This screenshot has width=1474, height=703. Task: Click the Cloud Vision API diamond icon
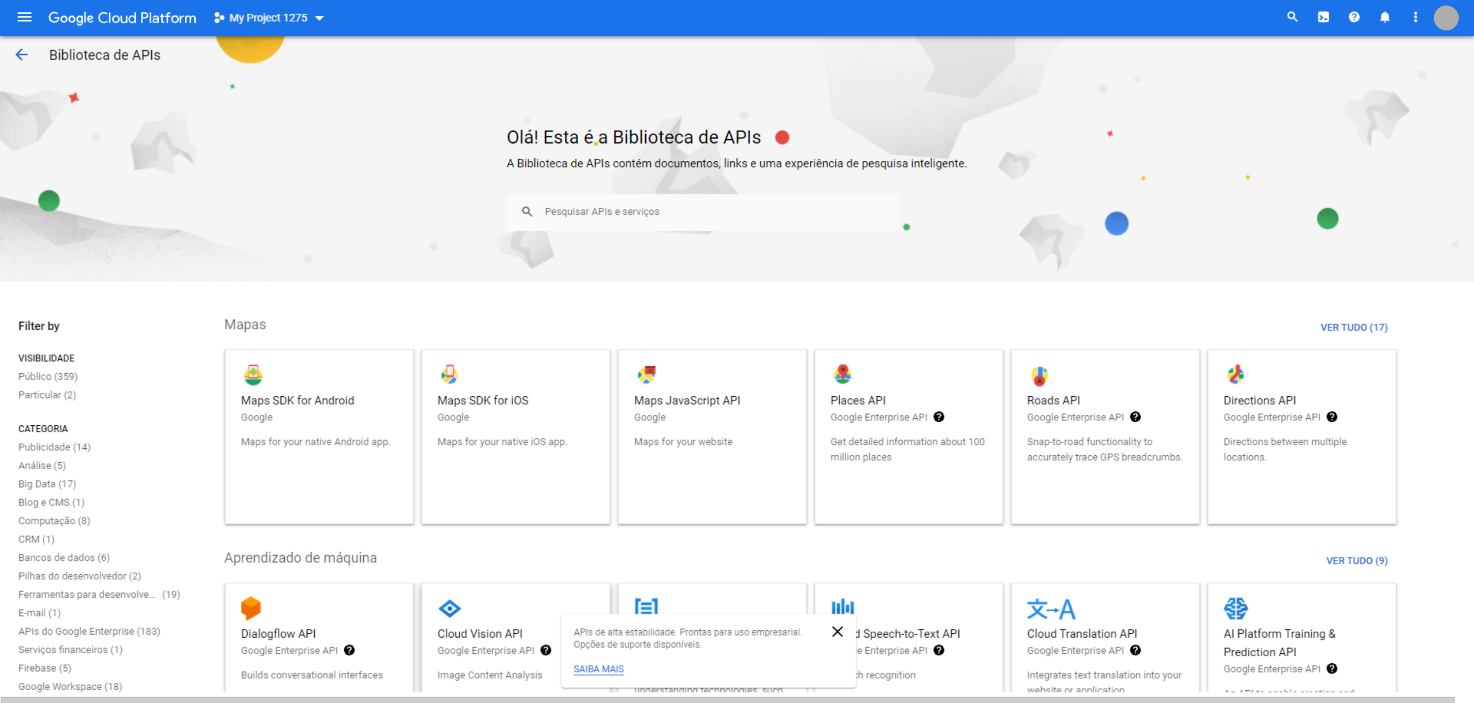(450, 608)
